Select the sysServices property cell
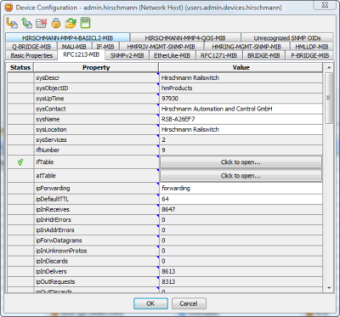 click(x=96, y=140)
